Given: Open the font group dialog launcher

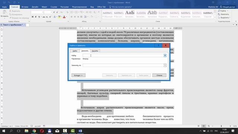Looking at the screenshot, I should [68, 22].
